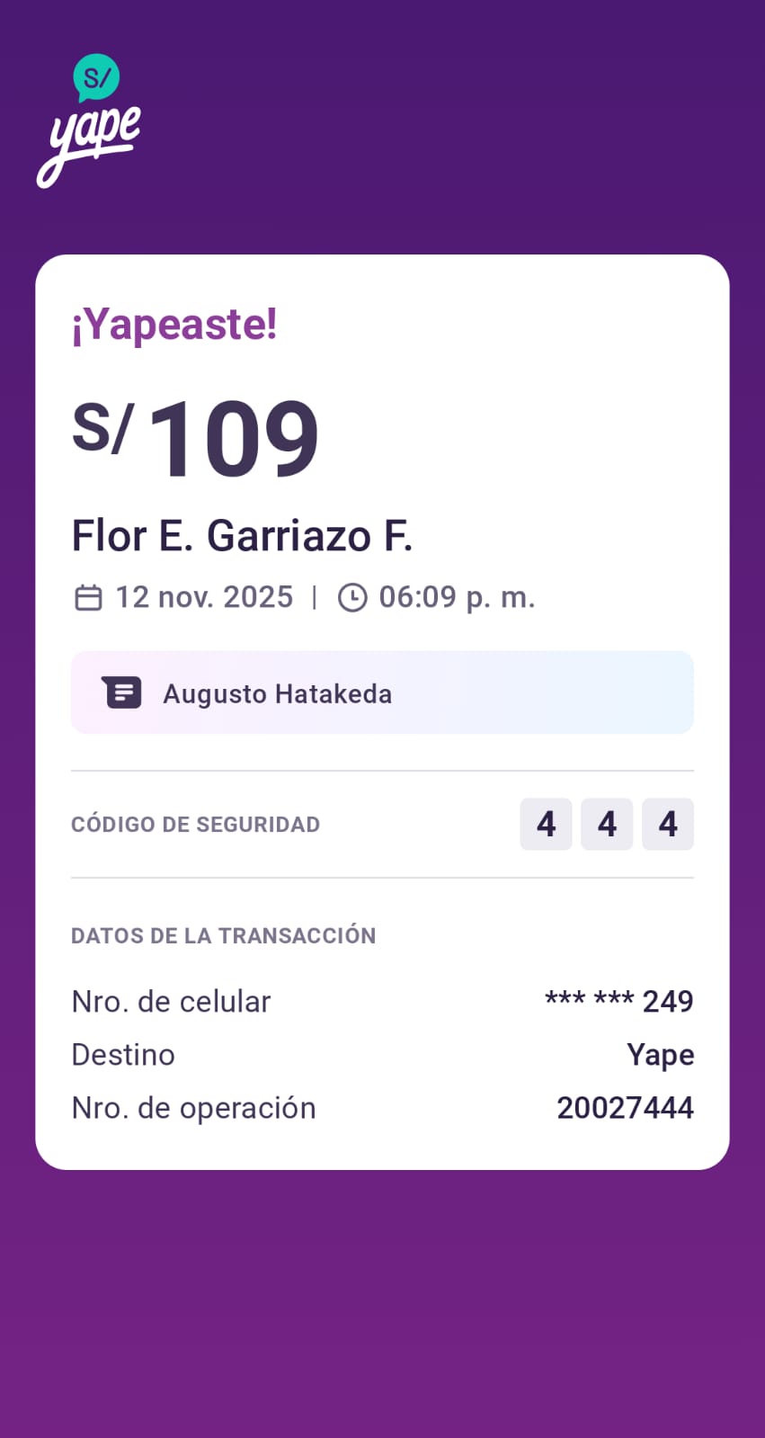Click the CÓDIGO DE SEGURIDAD label

point(195,825)
